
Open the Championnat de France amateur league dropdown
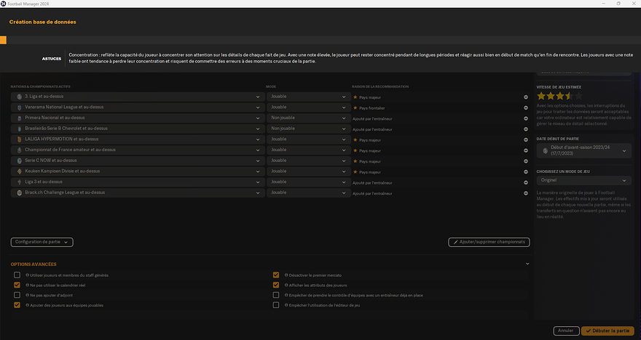pos(138,150)
